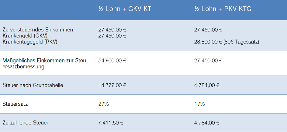
Task: Select the "Zu zahlende Steuer" row label
Action: (26, 123)
